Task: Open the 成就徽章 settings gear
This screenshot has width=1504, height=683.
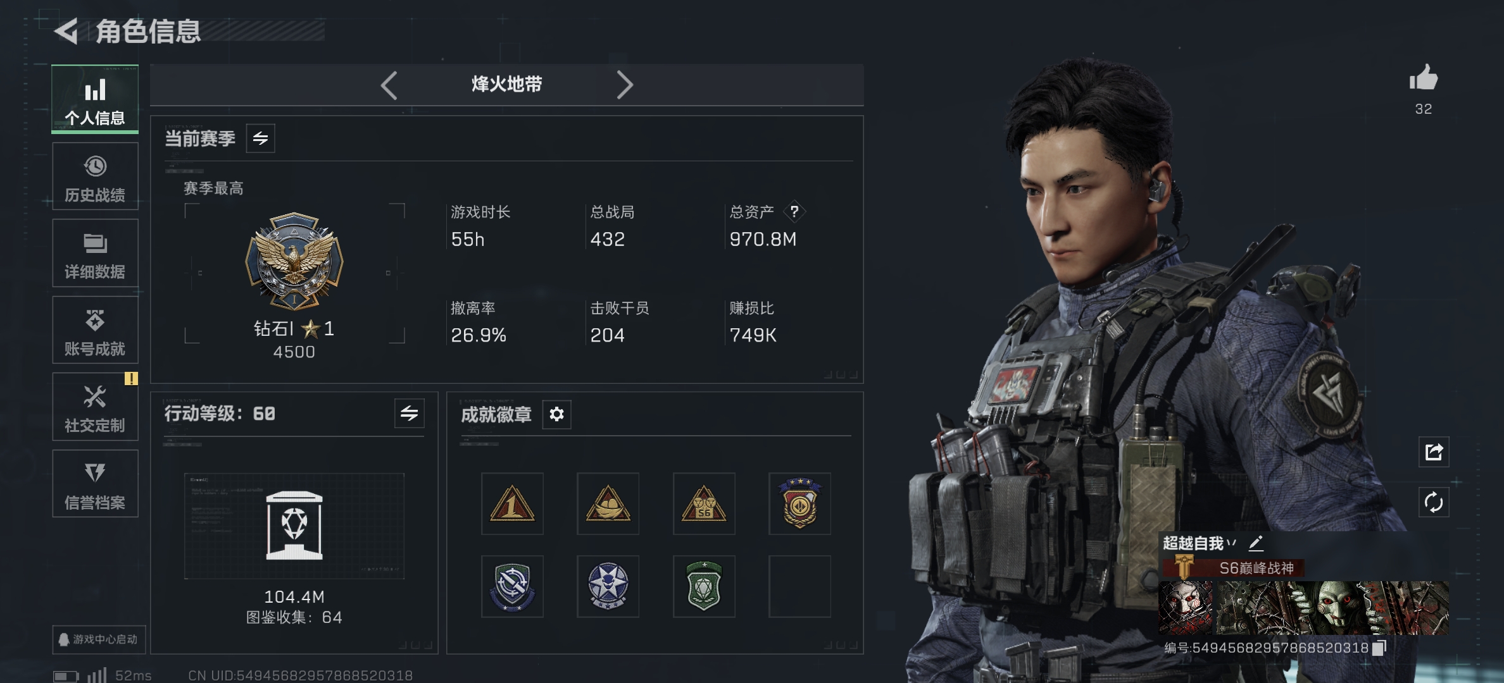Action: [556, 414]
